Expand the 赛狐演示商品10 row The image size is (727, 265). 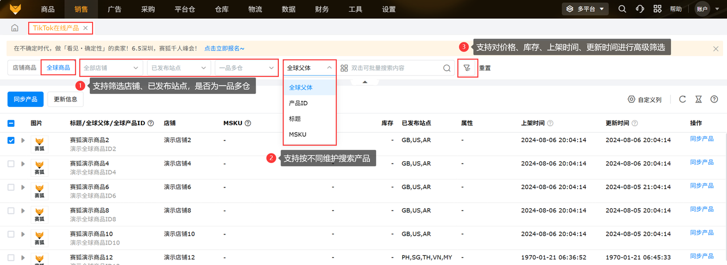(x=23, y=234)
